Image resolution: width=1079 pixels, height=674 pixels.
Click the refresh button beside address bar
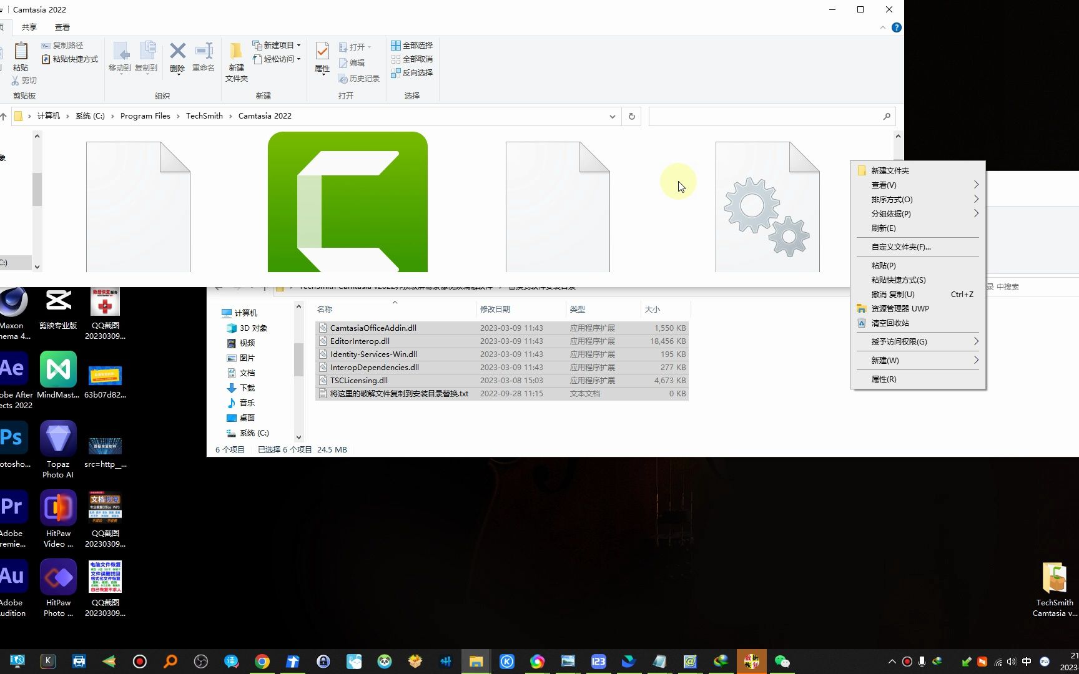[632, 117]
